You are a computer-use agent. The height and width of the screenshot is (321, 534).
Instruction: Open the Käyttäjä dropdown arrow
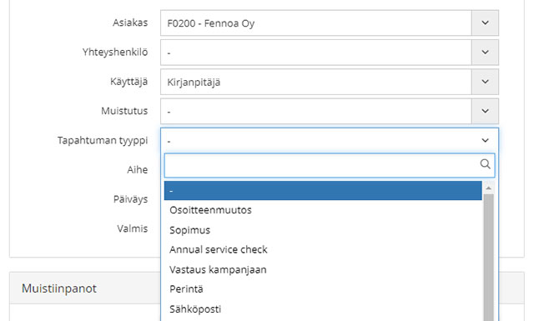click(485, 82)
